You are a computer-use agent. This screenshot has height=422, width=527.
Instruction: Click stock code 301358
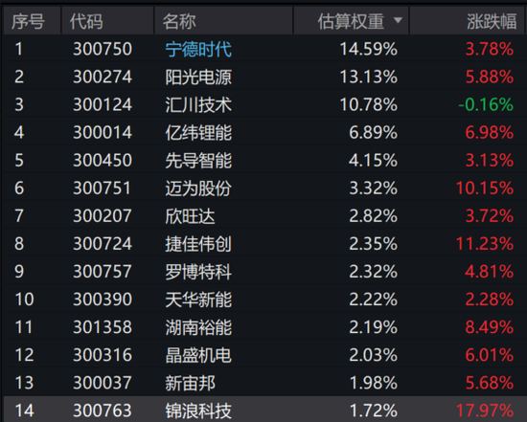[103, 327]
